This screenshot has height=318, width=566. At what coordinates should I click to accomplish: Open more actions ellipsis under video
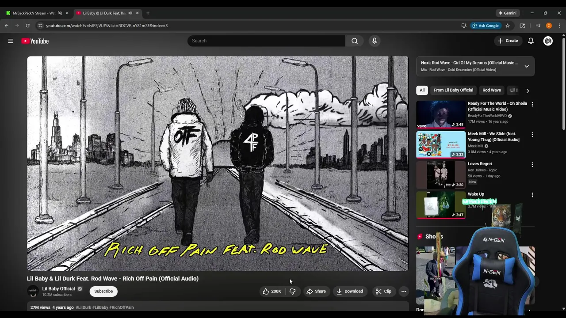pos(404,291)
